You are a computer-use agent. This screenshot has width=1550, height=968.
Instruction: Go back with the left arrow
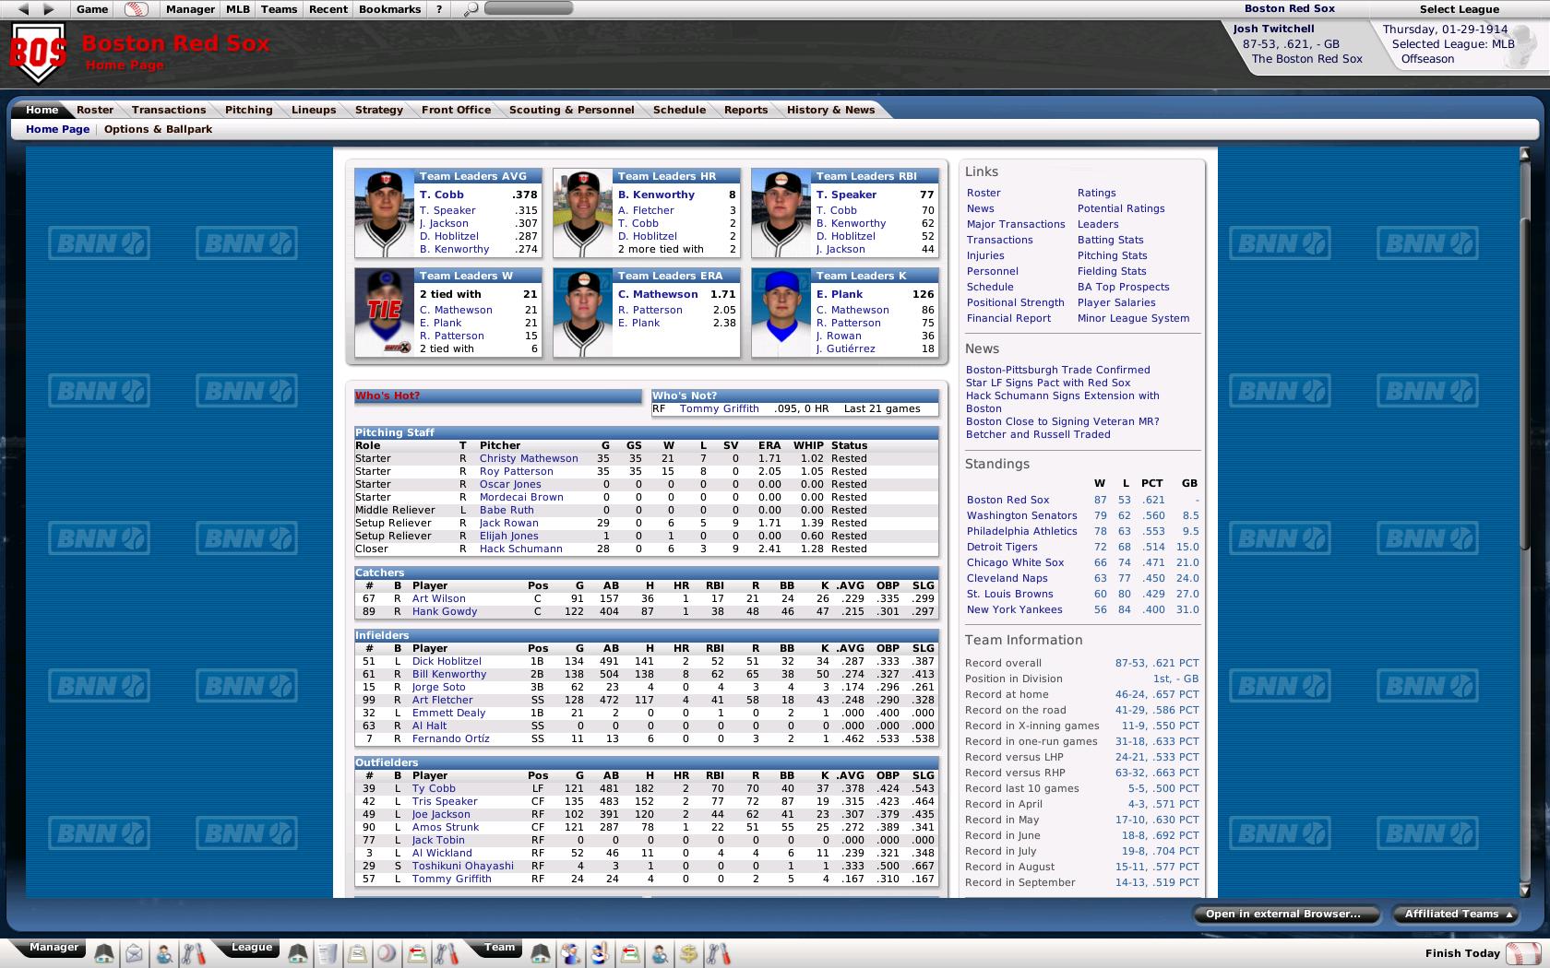pyautogui.click(x=24, y=9)
